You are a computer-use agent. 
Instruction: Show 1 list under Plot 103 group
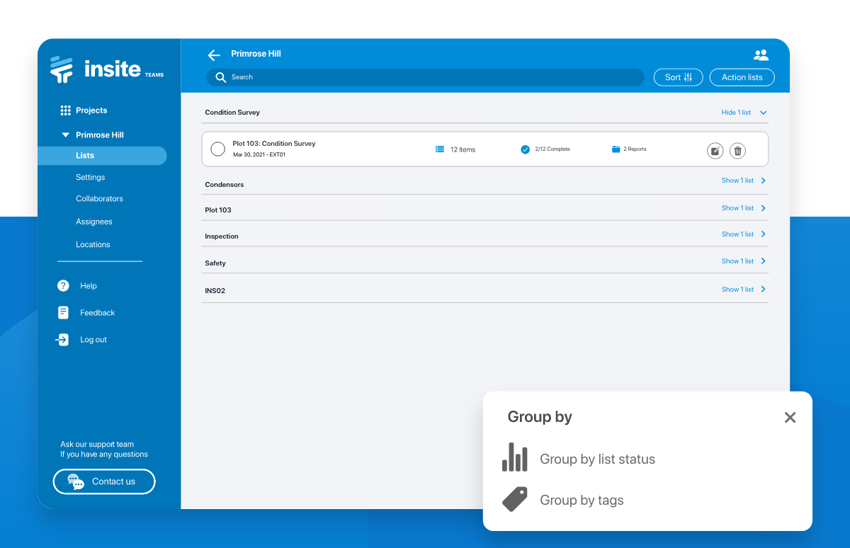click(x=744, y=208)
